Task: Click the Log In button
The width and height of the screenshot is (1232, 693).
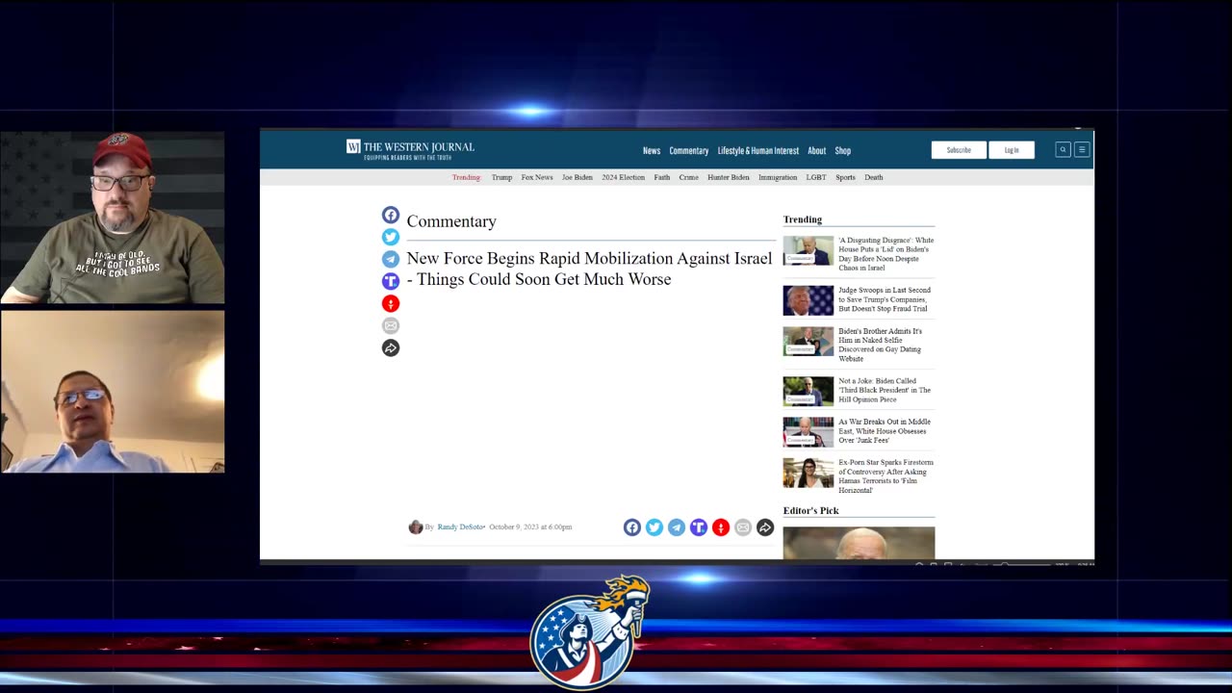Action: pos(1012,149)
